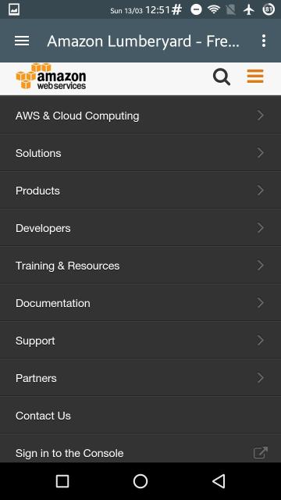Tap the Amazon Web Services logo
The height and width of the screenshot is (500, 281).
pyautogui.click(x=51, y=77)
